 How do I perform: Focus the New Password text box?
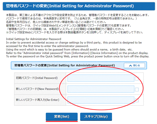coord(101,89)
